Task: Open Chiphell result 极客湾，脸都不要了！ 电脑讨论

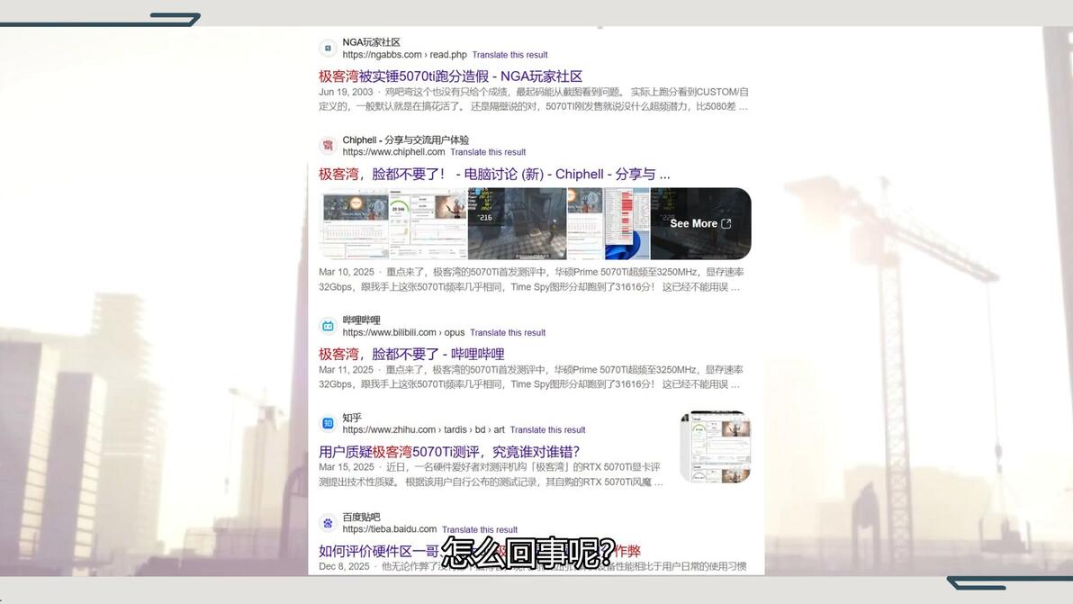Action: [x=494, y=175]
